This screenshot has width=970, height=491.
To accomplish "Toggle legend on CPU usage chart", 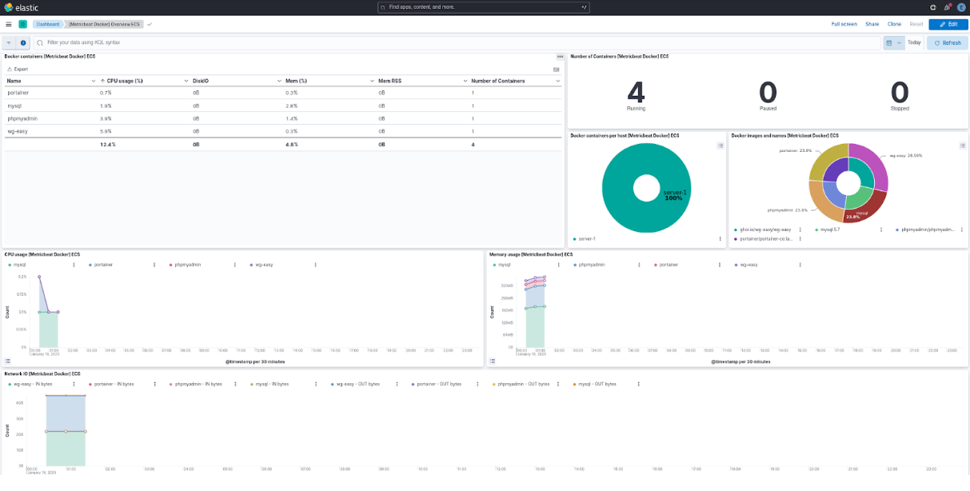I will [8, 361].
